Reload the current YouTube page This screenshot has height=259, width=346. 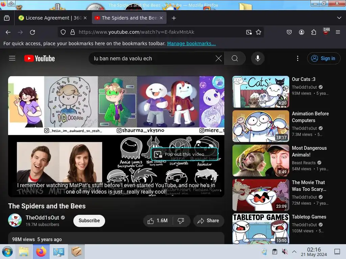tap(32, 32)
